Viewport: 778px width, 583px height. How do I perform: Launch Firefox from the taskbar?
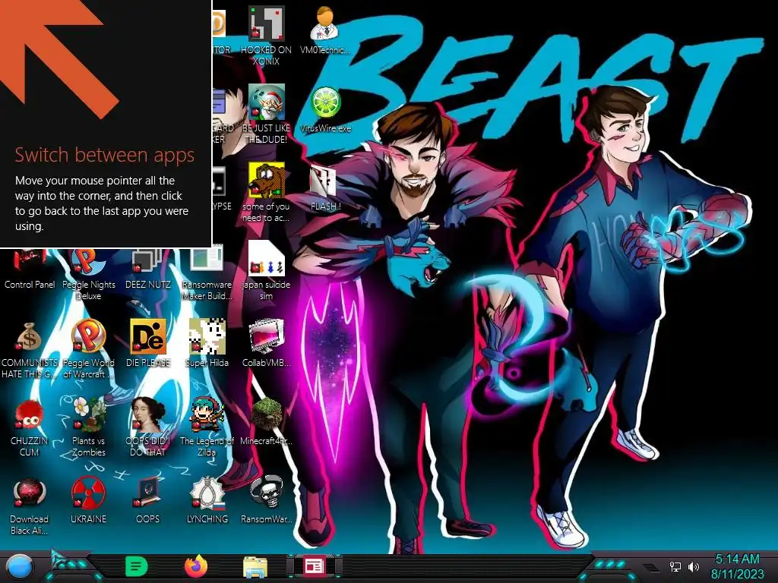(195, 566)
